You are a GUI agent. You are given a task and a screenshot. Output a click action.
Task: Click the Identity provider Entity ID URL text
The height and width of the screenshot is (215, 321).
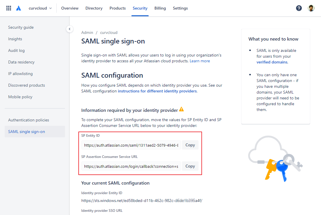coord(142,201)
